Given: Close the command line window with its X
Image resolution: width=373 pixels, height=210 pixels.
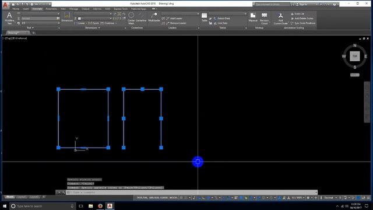Looking at the screenshot, I should tap(59, 192).
